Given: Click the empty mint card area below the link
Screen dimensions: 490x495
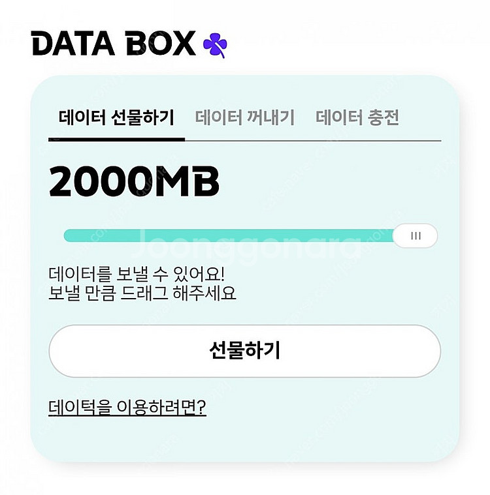Looking at the screenshot, I should (245, 440).
